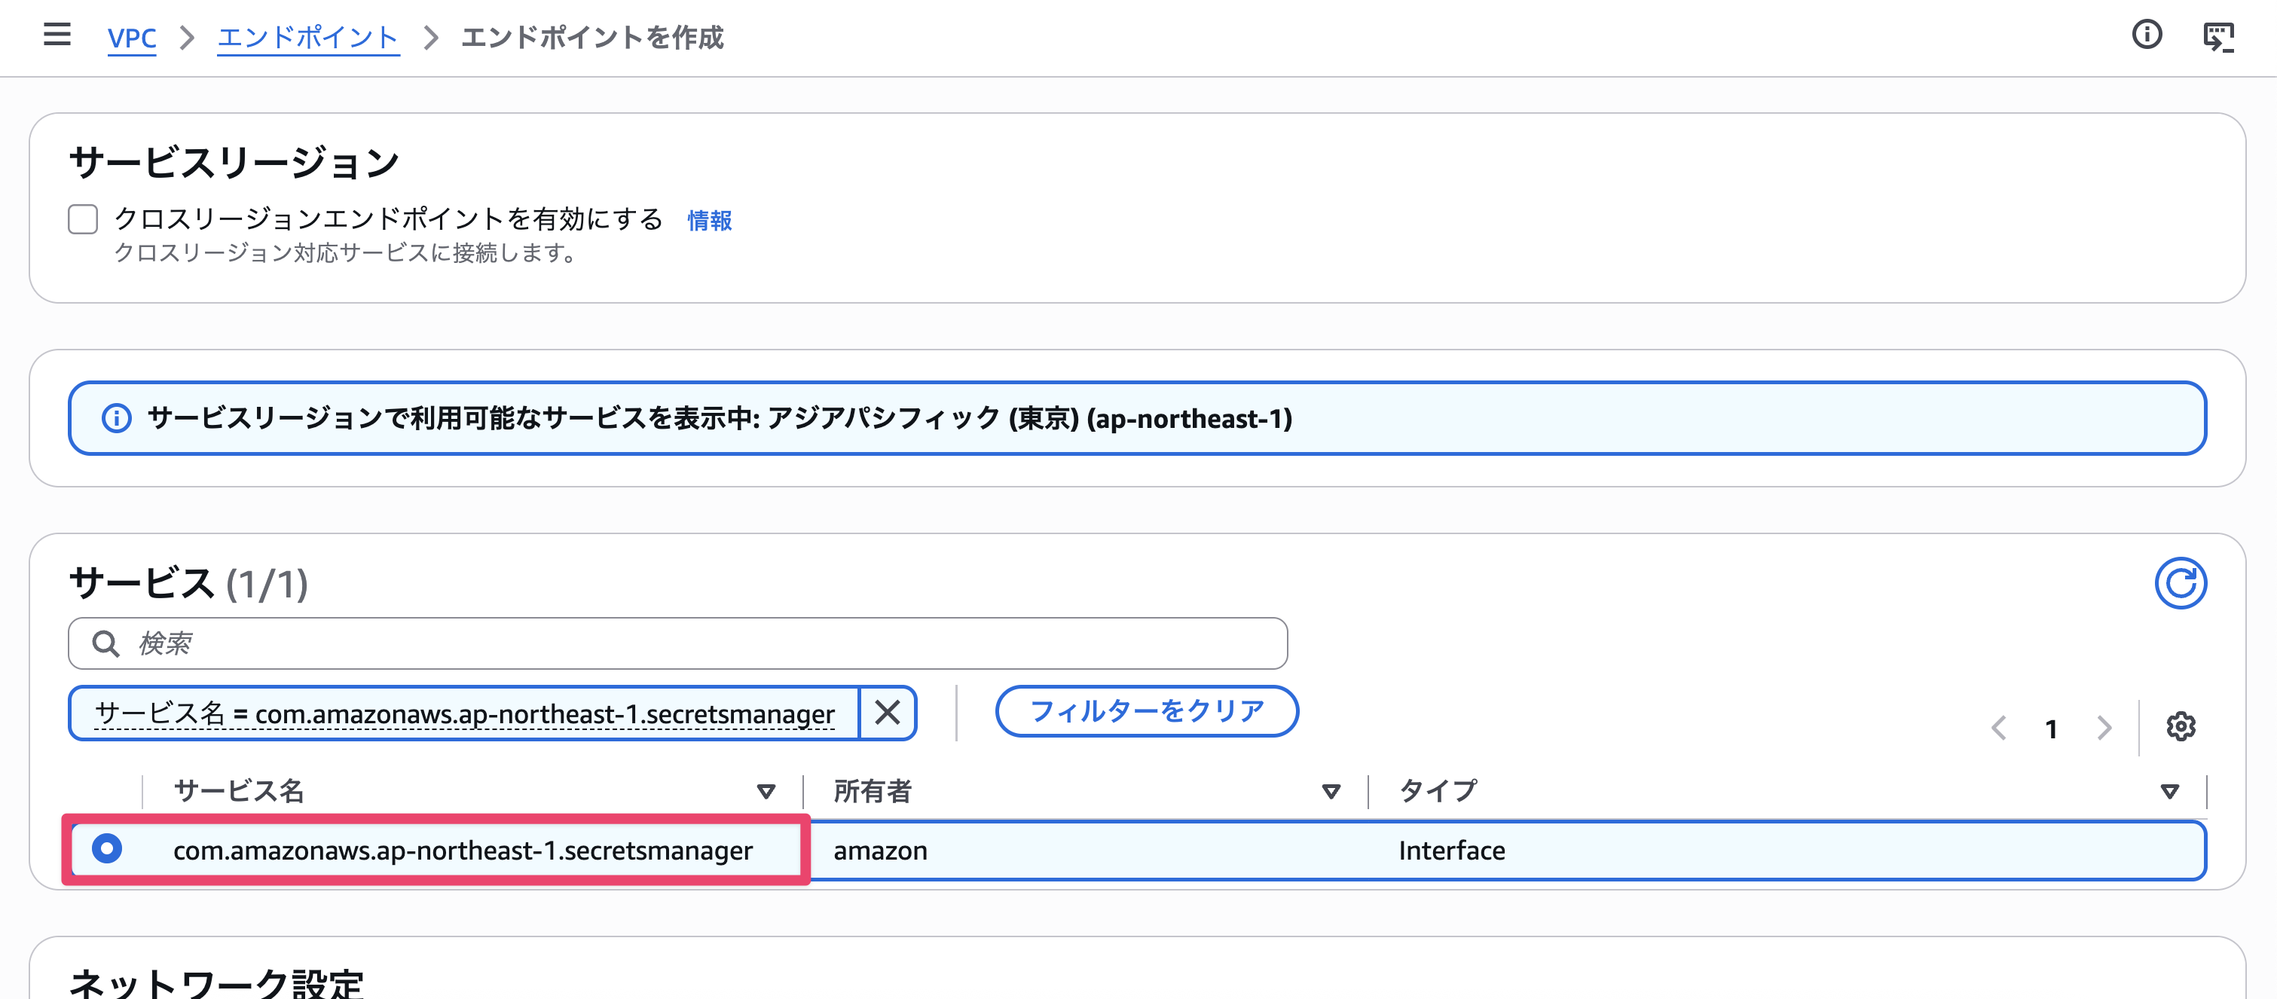The width and height of the screenshot is (2277, 999).
Task: Go to VPC breadcrumb link
Action: click(x=132, y=38)
